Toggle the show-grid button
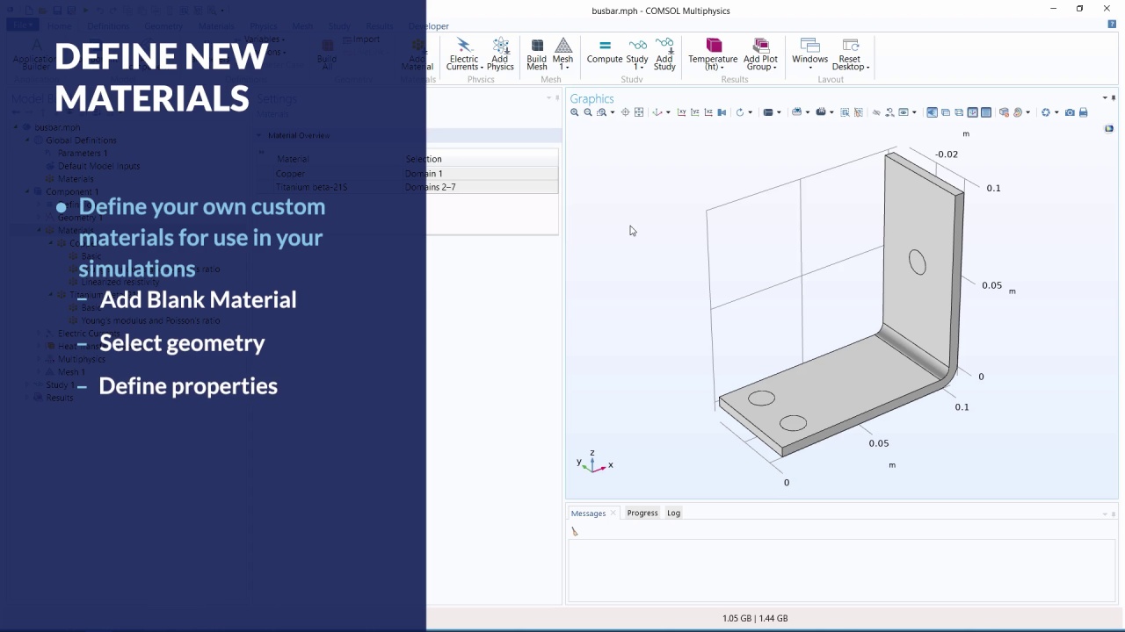Screen dimensions: 1125x632 tap(973, 112)
